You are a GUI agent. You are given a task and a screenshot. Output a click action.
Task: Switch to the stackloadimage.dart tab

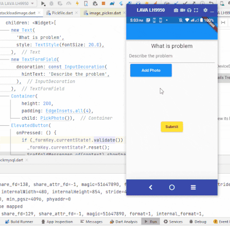pos(18,13)
